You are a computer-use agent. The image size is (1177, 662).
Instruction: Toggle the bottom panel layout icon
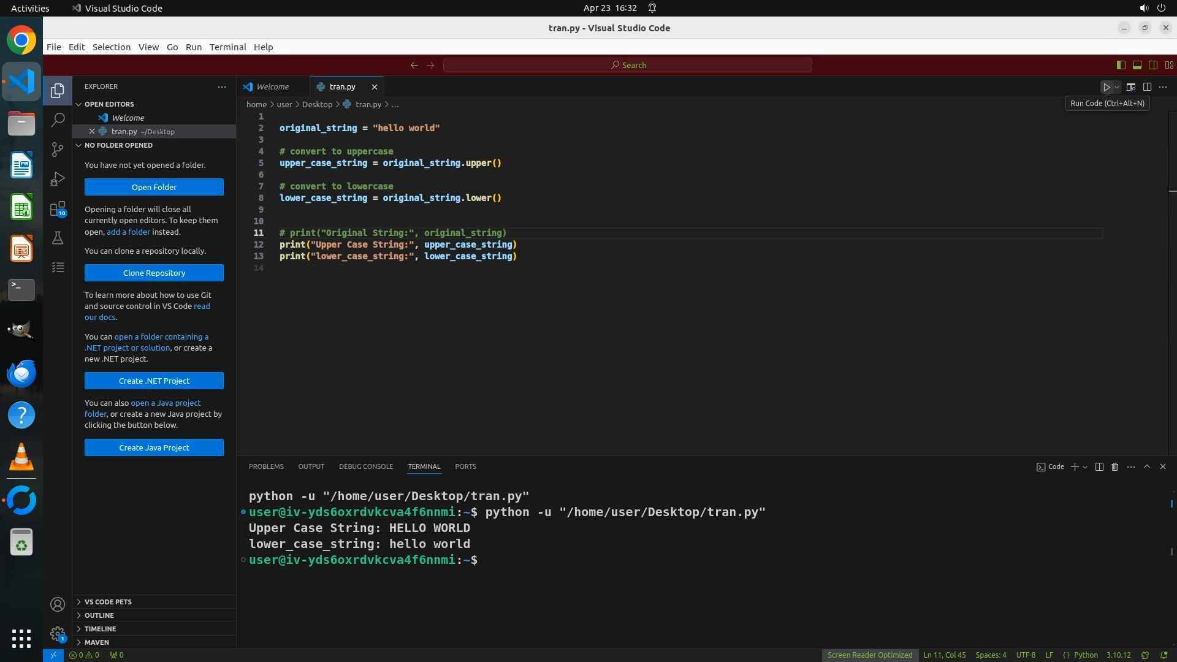point(1137,65)
